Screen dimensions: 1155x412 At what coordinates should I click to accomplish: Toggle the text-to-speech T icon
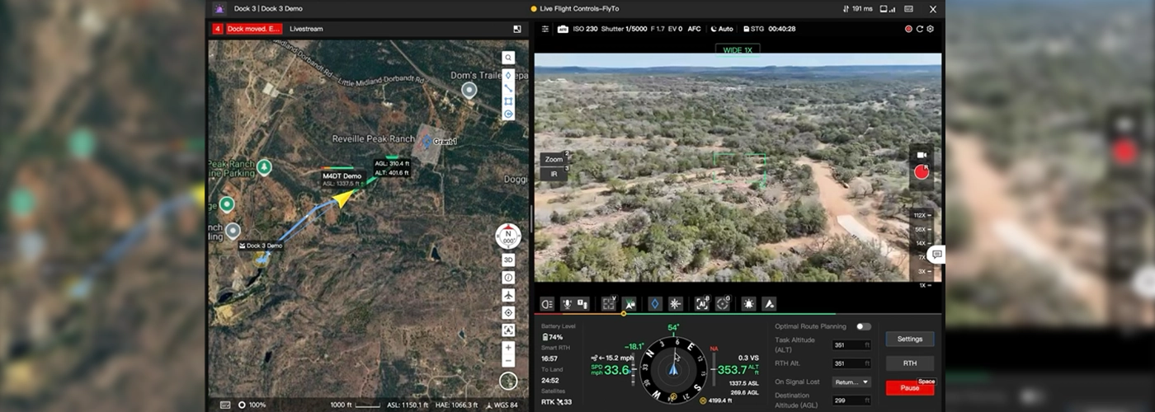pyautogui.click(x=582, y=304)
